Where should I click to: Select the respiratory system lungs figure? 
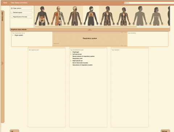coord(91,16)
